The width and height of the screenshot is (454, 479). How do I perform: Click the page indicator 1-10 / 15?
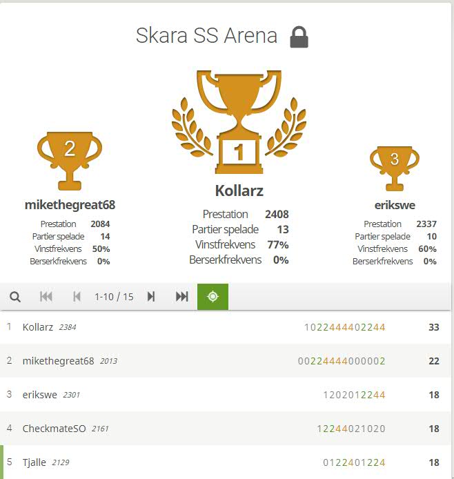114,297
